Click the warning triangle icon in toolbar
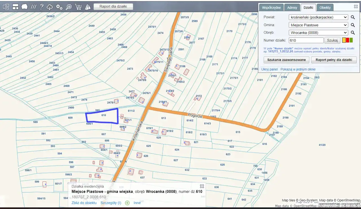The height and width of the screenshot is (209, 361). click(x=87, y=7)
